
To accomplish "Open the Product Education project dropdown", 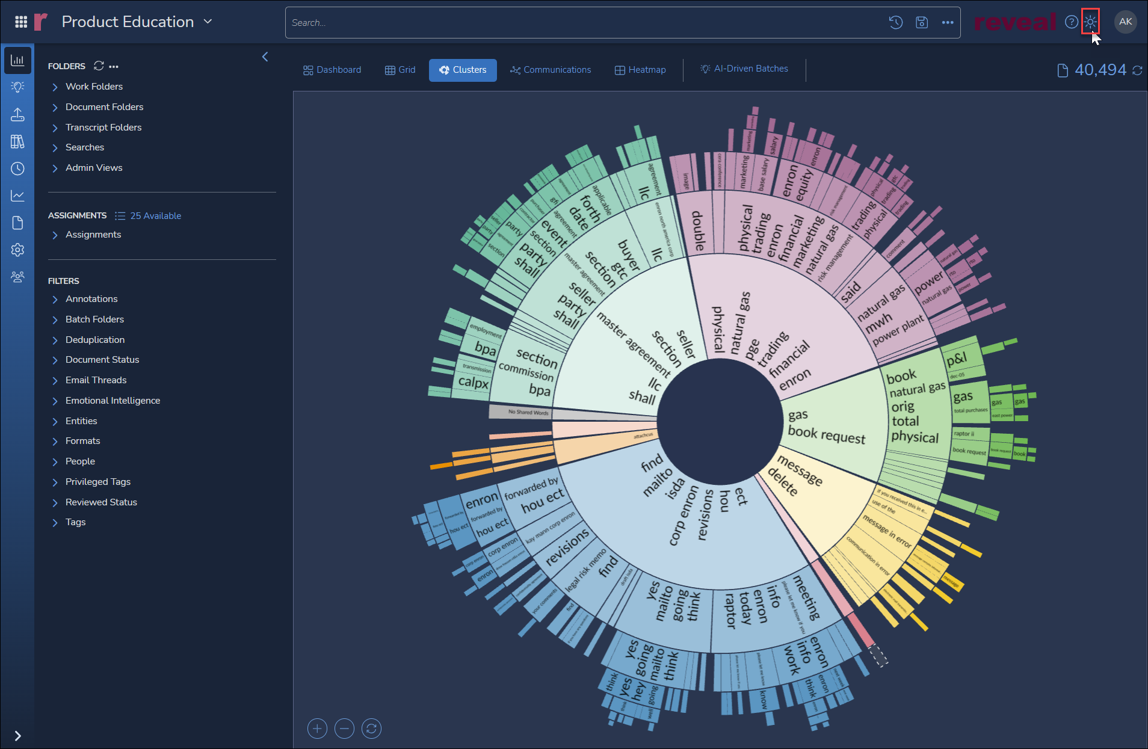I will [x=208, y=22].
